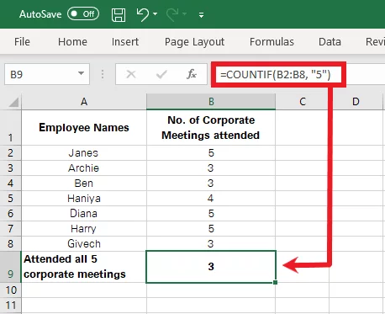Click the Insert Function fx icon
385x314 pixels.
tap(192, 74)
